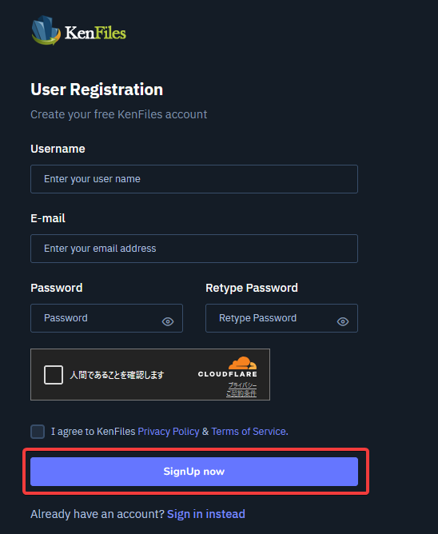
Task: Click the Username input field
Action: [x=194, y=179]
